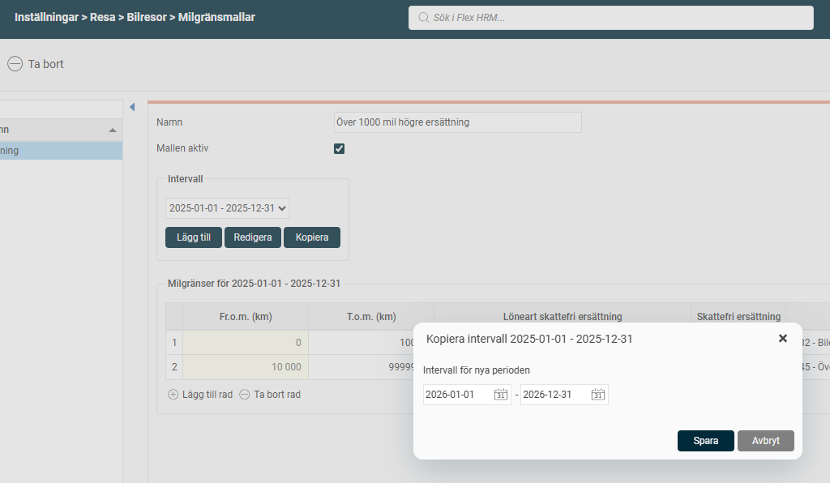The image size is (830, 483).
Task: Close the Kopiera intervall dialog
Action: point(782,339)
